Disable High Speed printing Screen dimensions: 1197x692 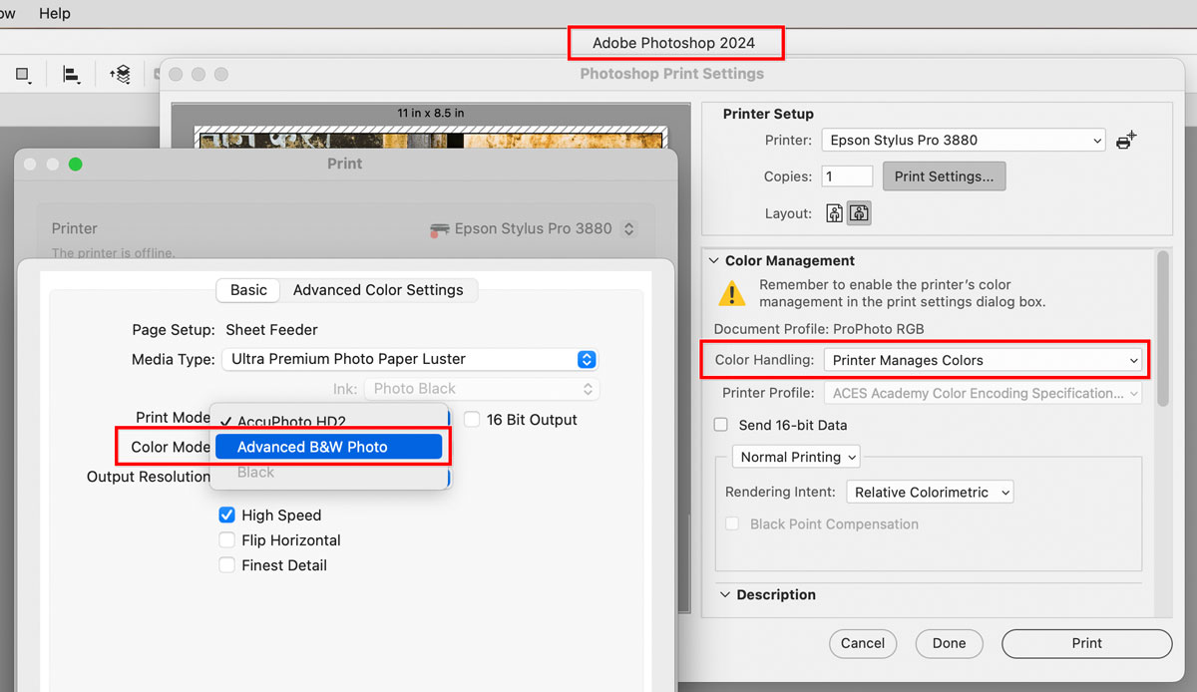(x=226, y=515)
